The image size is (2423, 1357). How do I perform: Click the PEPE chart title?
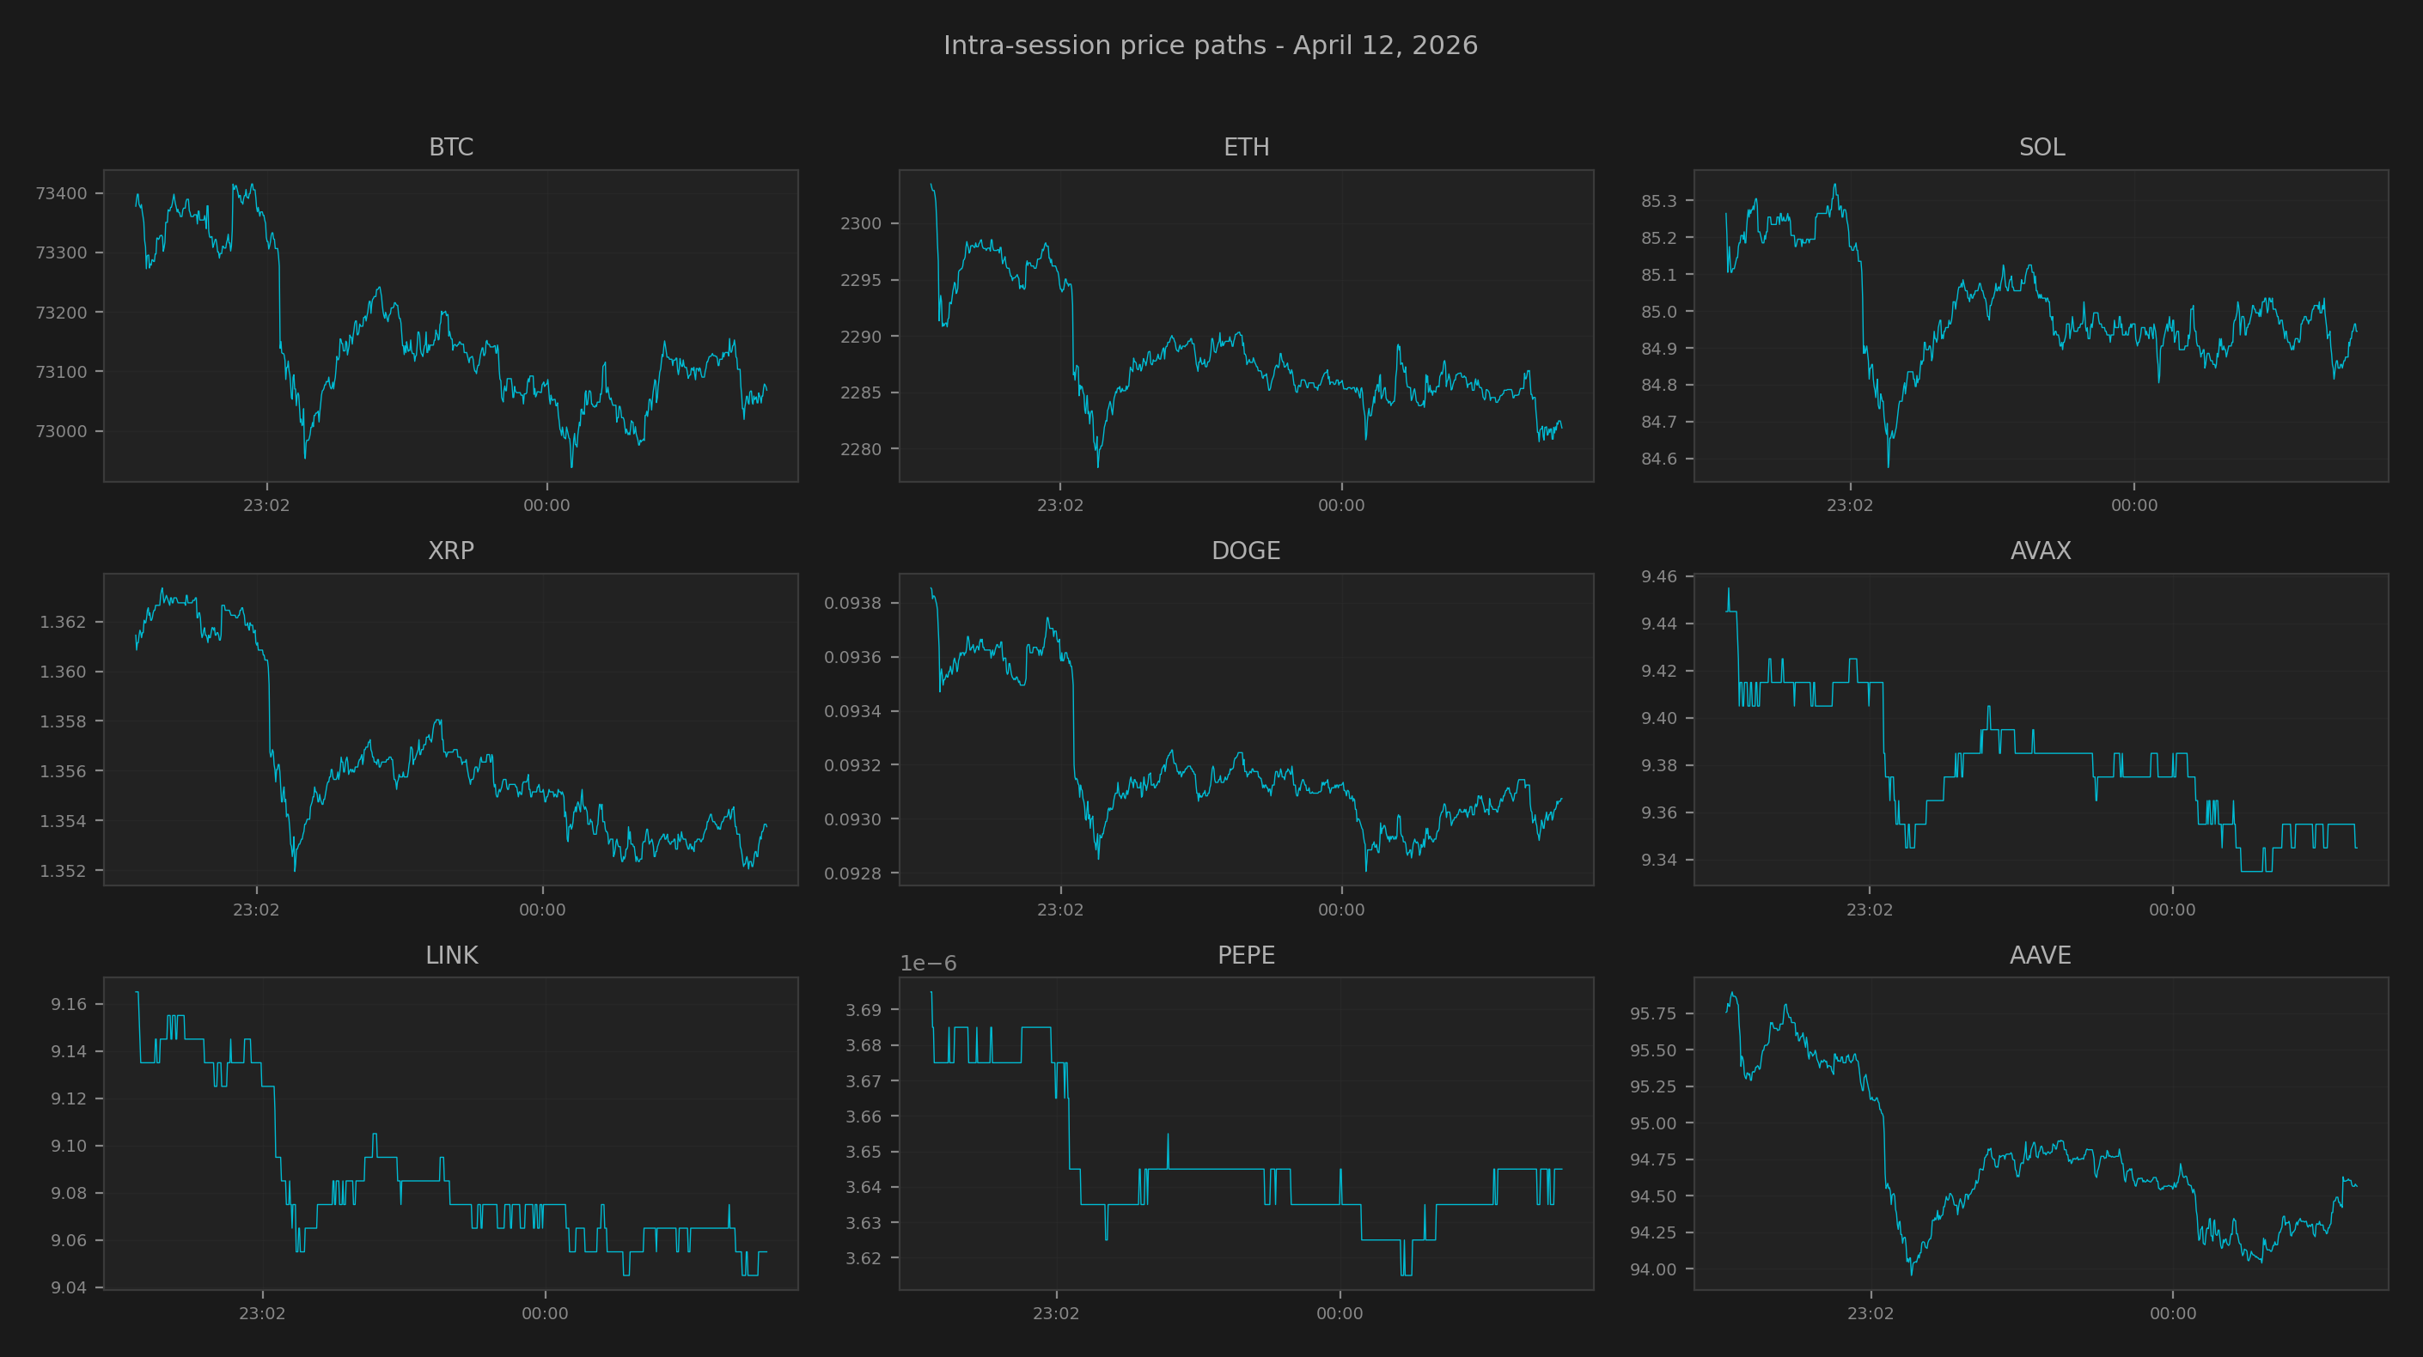tap(1245, 955)
